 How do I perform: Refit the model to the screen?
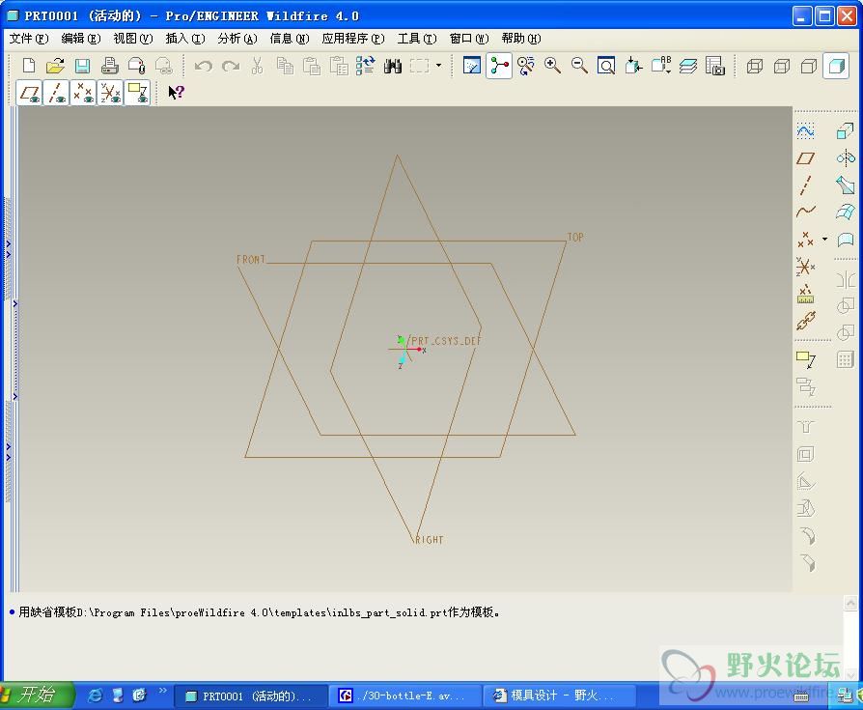(x=606, y=66)
